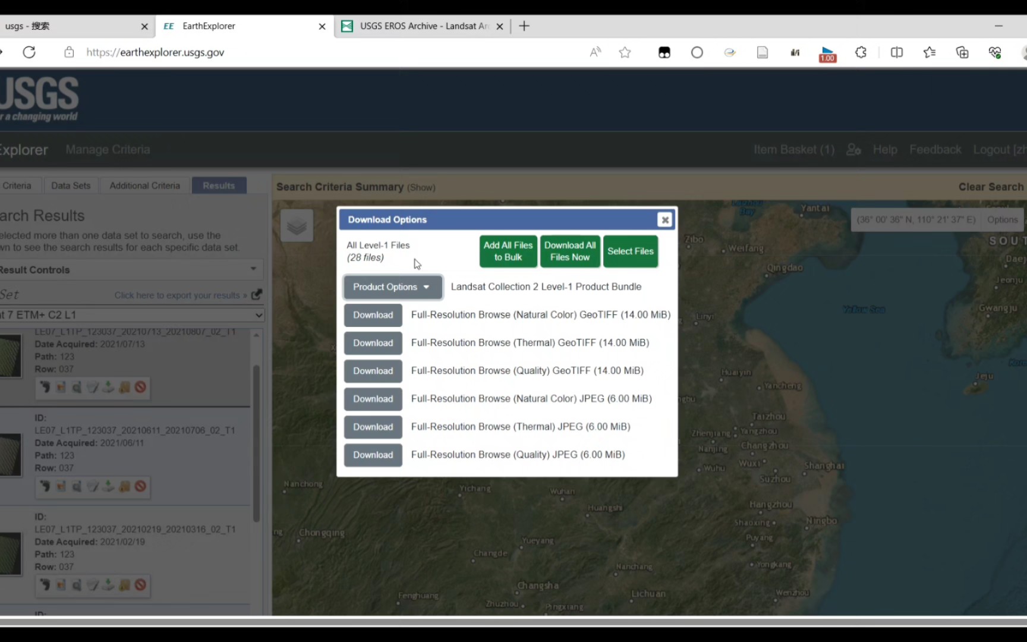Open the Help link

tap(885, 150)
